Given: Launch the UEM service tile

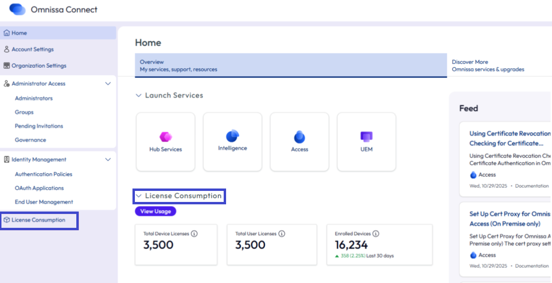Looking at the screenshot, I should tap(366, 142).
